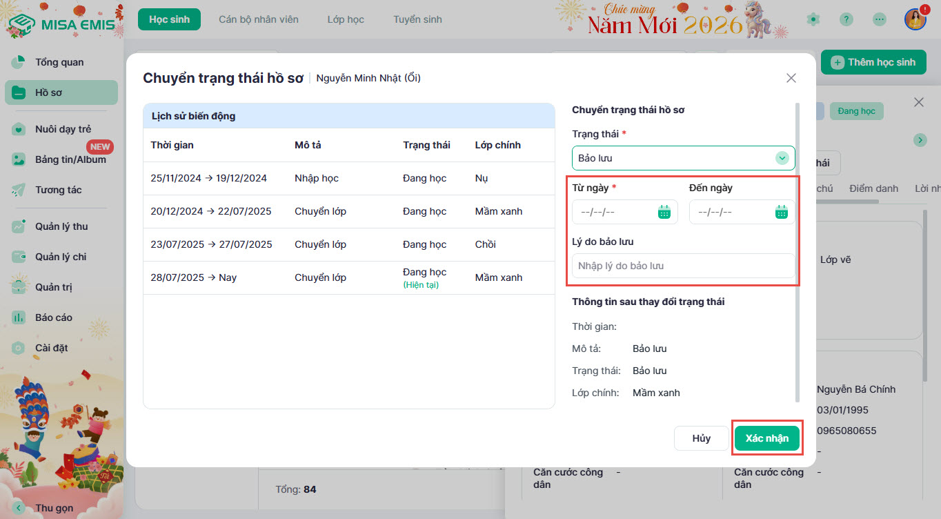Screen dimensions: 941x519
Task: Open the Tuyển sinh tab
Action: pyautogui.click(x=417, y=19)
